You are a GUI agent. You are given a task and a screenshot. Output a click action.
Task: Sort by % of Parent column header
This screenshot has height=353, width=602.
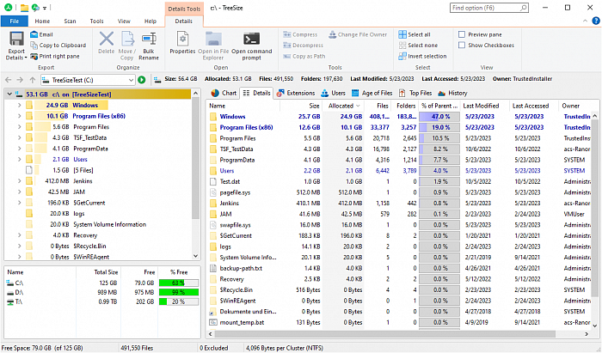tap(439, 106)
